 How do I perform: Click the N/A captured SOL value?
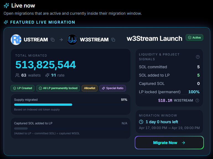[x=124, y=123]
